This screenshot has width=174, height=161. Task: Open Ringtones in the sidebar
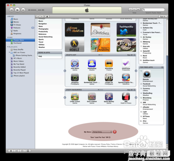[x=17, y=33]
